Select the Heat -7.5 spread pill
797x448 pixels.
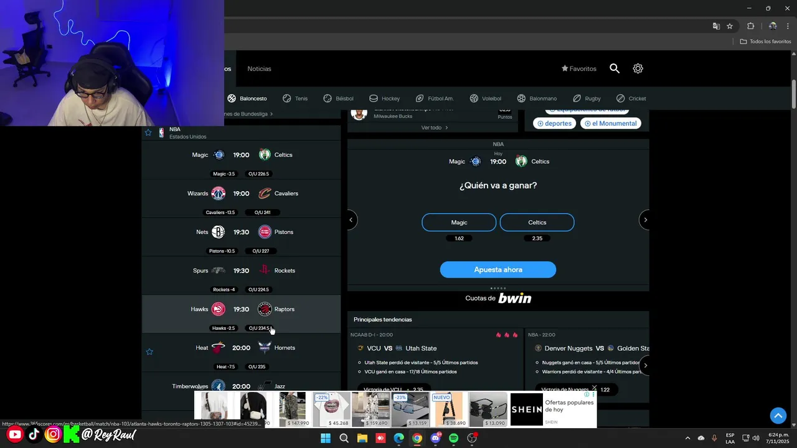(x=225, y=366)
